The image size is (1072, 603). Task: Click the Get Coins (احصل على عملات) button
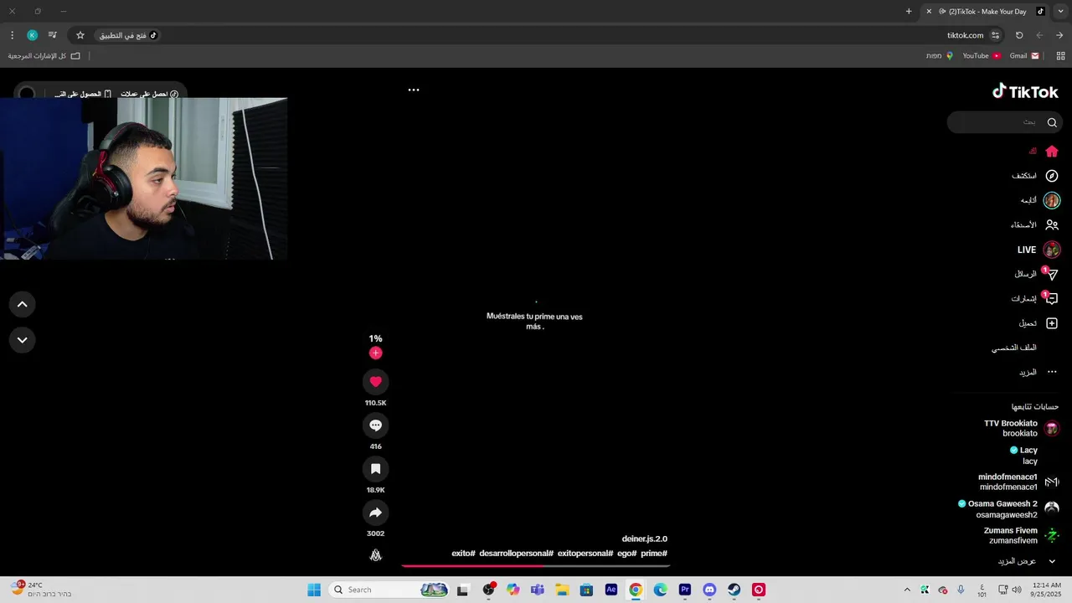pos(149,94)
